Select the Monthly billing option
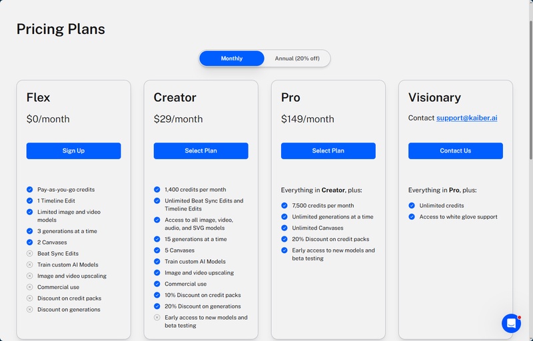 point(232,59)
